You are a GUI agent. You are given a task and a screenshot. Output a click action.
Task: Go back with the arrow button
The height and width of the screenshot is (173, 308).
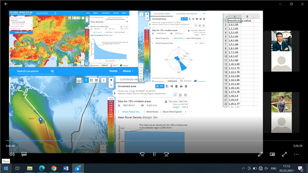click(x=6, y=4)
